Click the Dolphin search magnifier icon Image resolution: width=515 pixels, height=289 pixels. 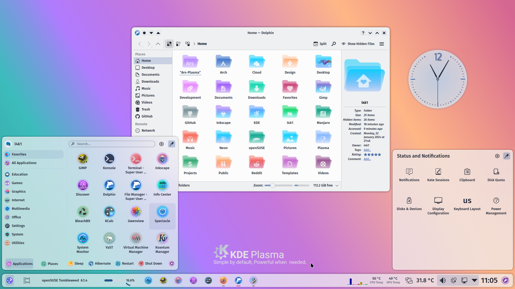pyautogui.click(x=333, y=44)
